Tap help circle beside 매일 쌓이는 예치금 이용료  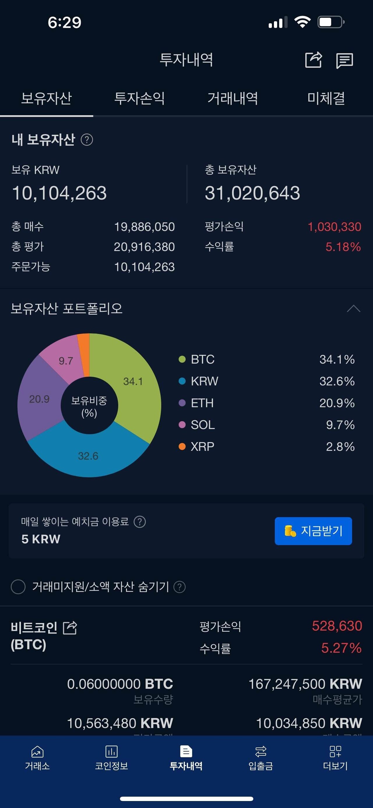(x=140, y=523)
